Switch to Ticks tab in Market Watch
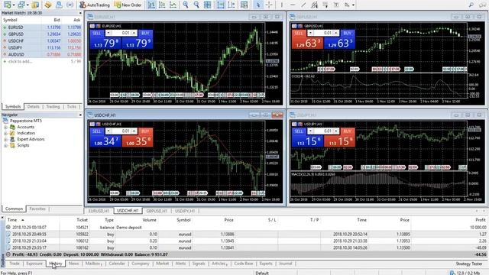 (x=71, y=107)
